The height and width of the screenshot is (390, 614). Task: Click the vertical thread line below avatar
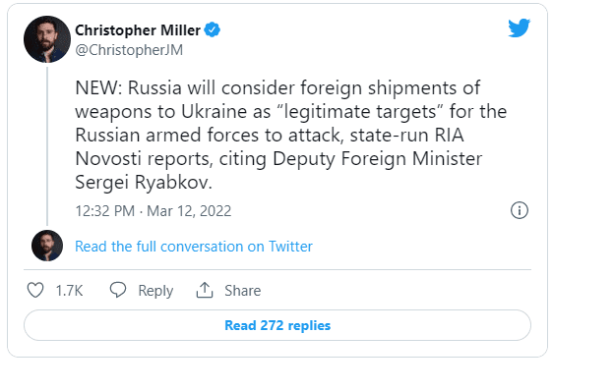(47, 146)
